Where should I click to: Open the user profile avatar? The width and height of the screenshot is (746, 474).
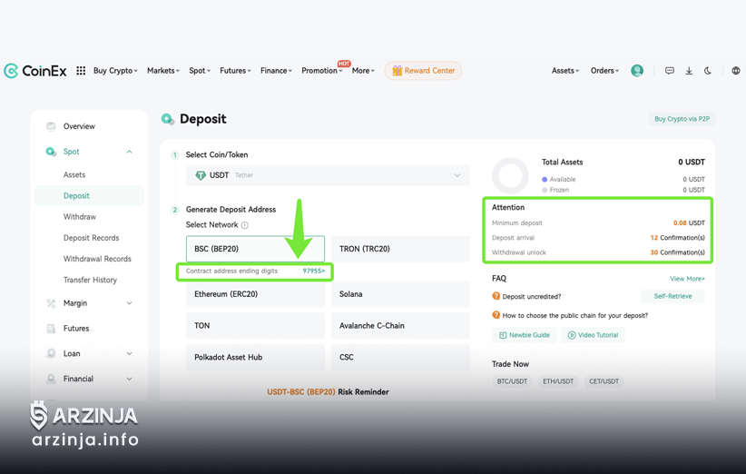coord(637,71)
